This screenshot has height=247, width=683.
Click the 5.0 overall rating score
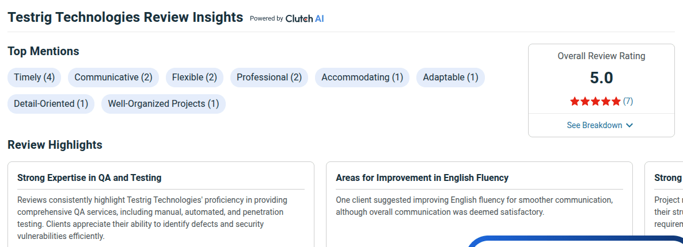tap(601, 78)
